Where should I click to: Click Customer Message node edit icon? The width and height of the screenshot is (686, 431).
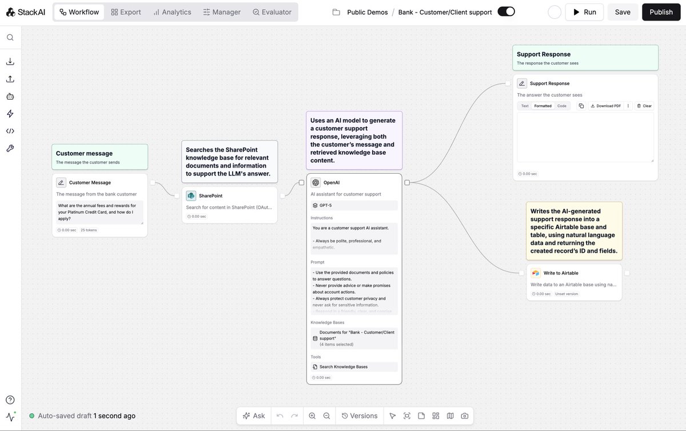coord(61,182)
